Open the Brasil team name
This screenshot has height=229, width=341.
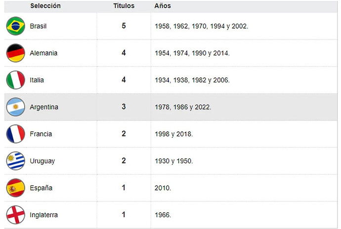38,26
